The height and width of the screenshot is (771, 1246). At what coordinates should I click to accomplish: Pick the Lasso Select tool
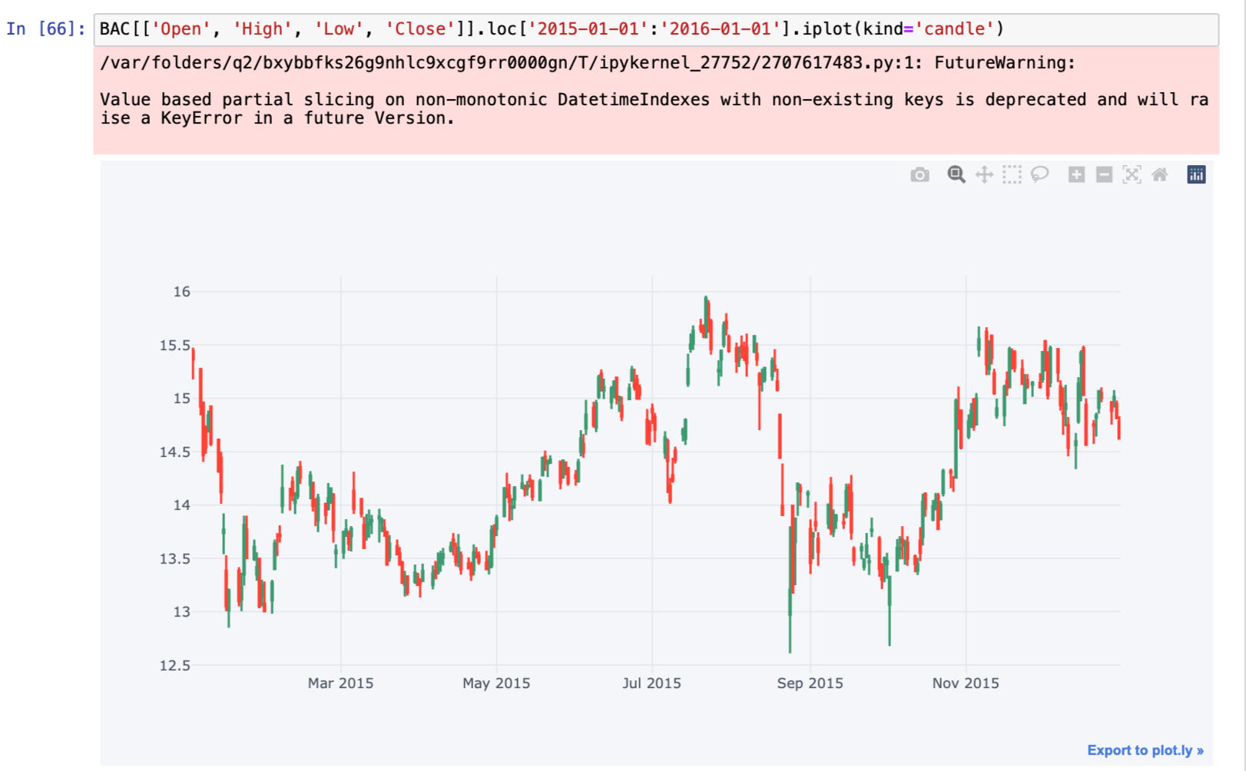tap(1039, 175)
